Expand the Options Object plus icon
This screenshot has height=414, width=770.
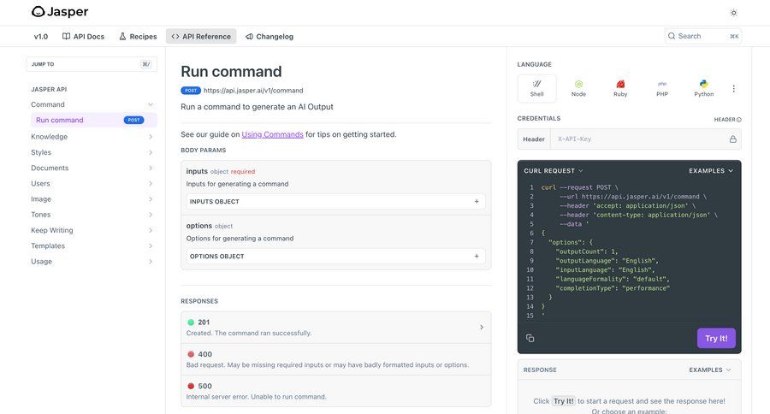click(x=477, y=256)
